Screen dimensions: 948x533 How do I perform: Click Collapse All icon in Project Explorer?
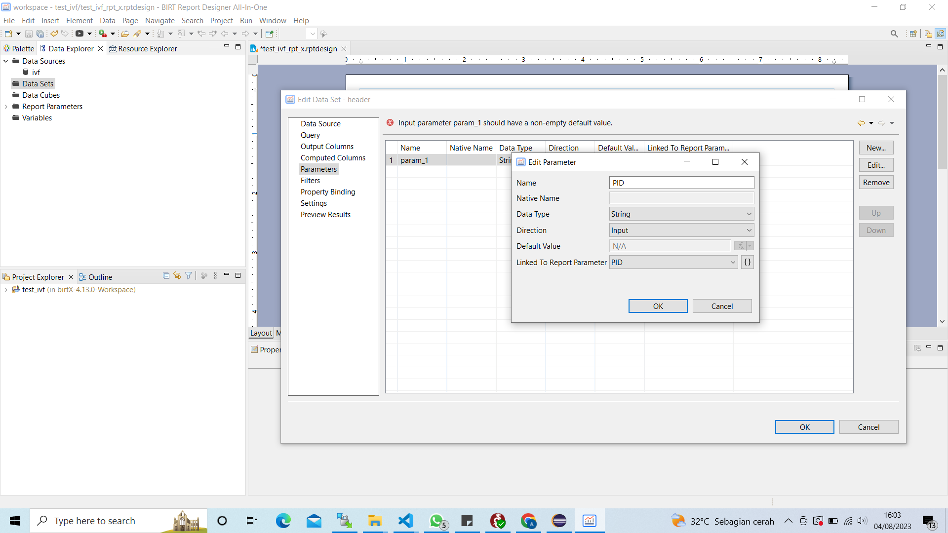point(166,276)
